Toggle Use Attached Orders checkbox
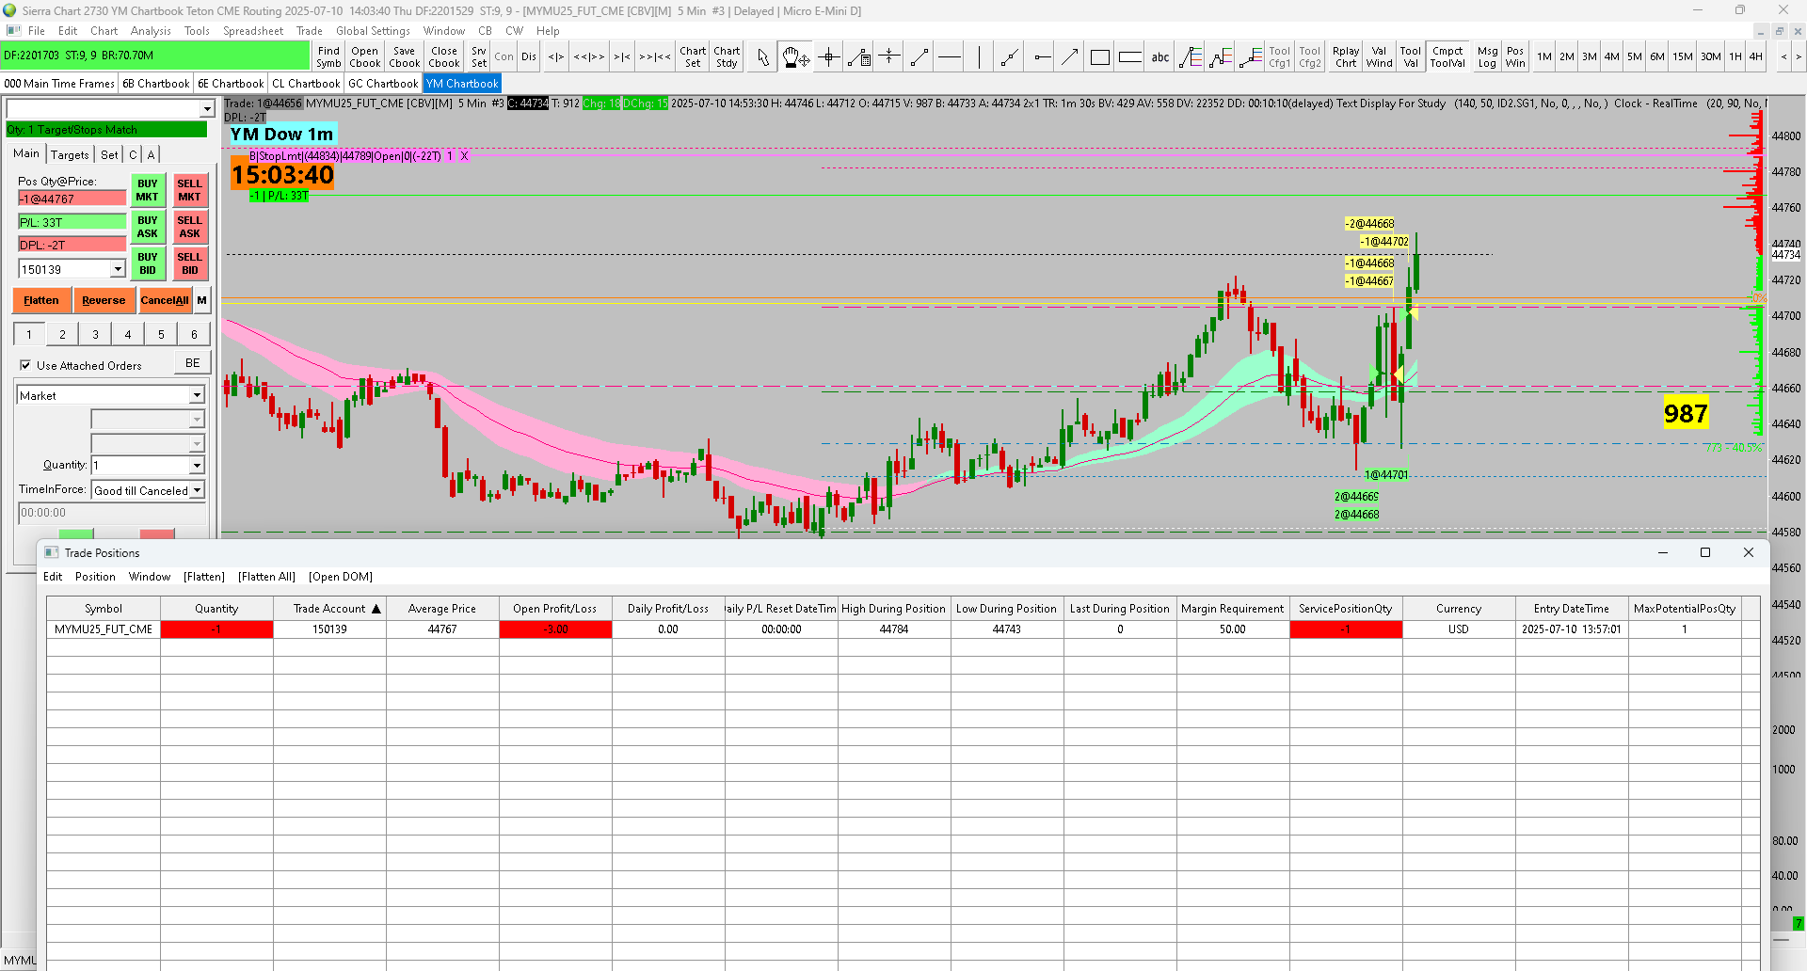Screen dimensions: 1807x971 [x=25, y=365]
